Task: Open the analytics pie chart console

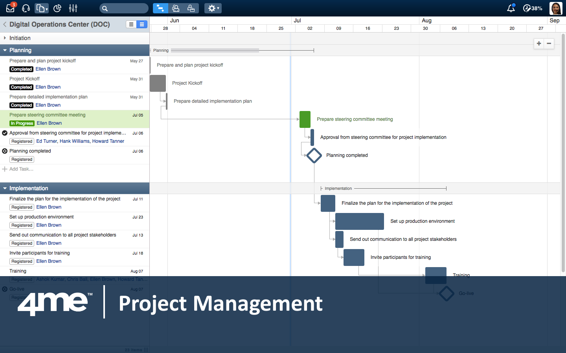Action: click(x=57, y=8)
